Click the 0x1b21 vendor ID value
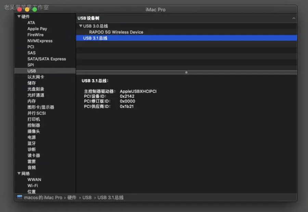The image size is (308, 212). coord(127,106)
